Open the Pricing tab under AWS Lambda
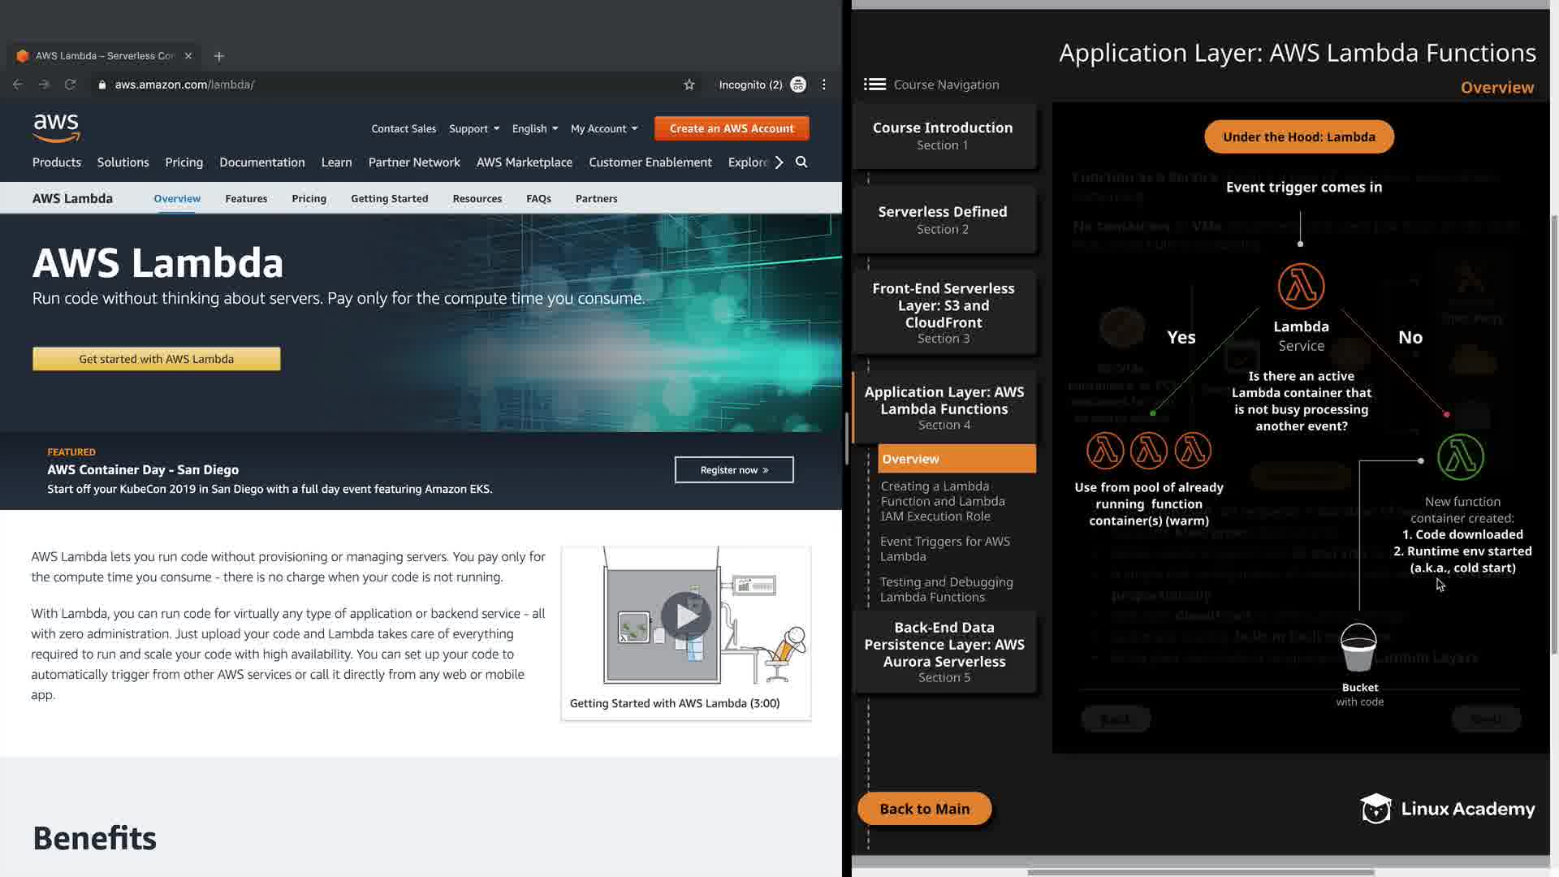This screenshot has height=877, width=1559. 309,198
